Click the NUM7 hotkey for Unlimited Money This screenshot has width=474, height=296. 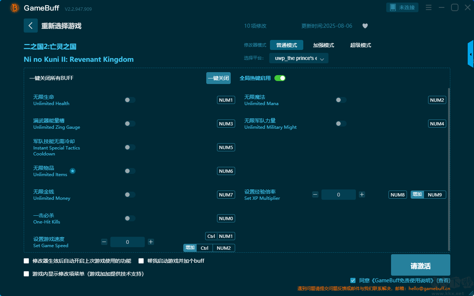click(x=226, y=195)
